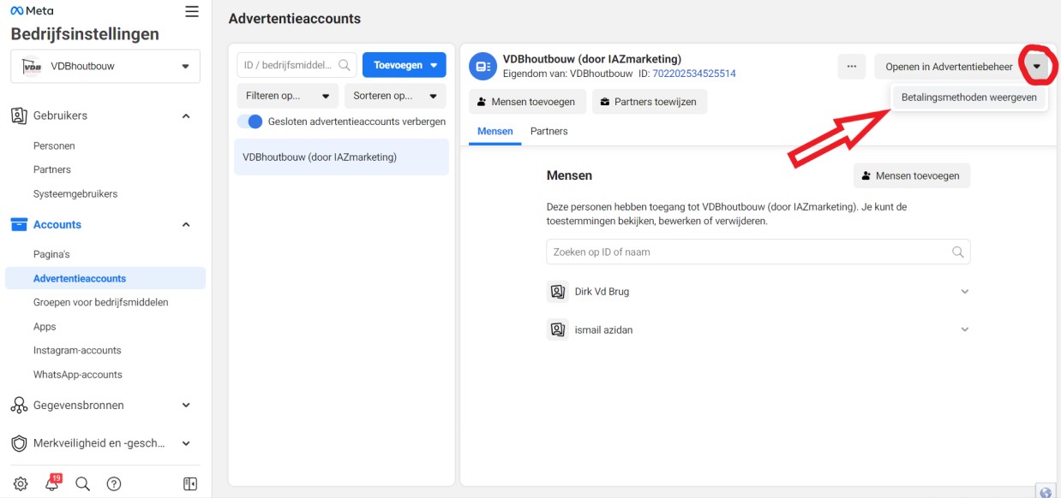Click the search magnifier at sidebar bottom
This screenshot has width=1061, height=498.
click(82, 483)
